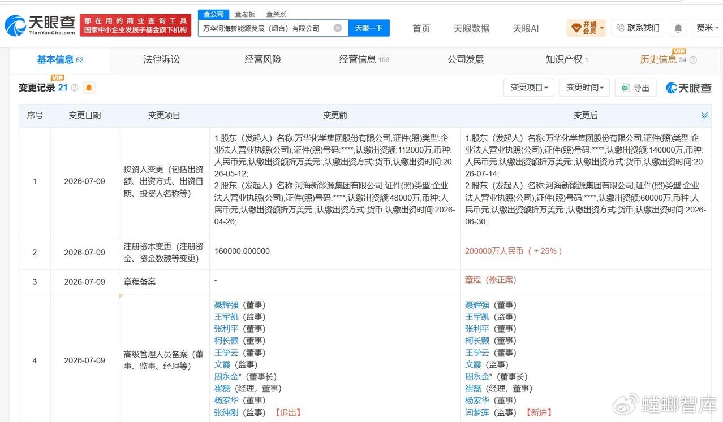This screenshot has width=723, height=422.
Task: Click the help icon beside 历史信息 34
Action: (693, 60)
